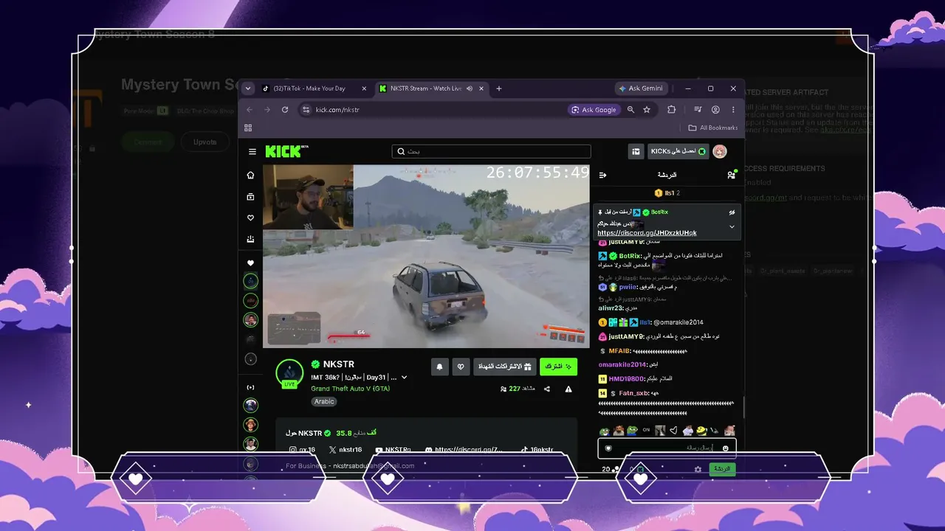Expand the stream title chevron

[404, 378]
